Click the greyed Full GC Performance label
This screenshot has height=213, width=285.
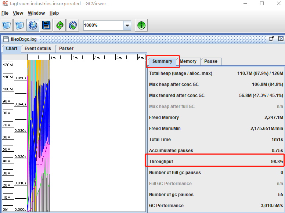(x=170, y=184)
